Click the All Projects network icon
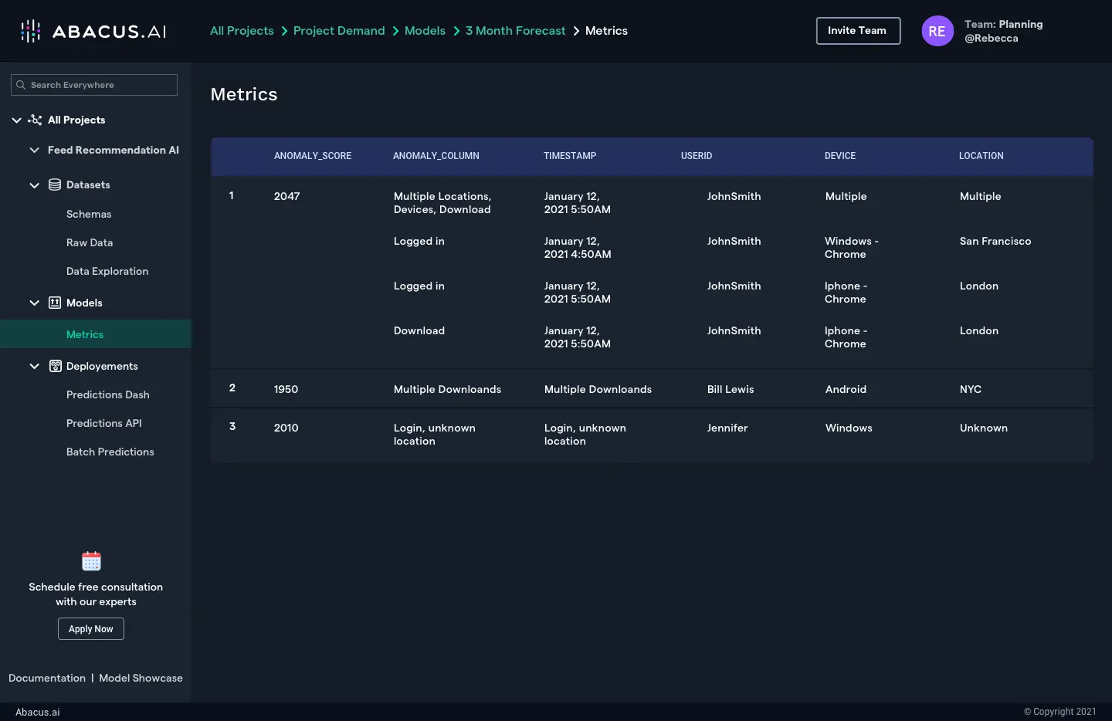 point(35,120)
